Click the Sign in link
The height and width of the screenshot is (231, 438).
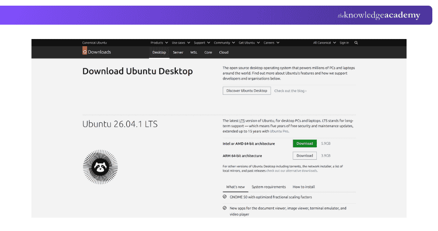pyautogui.click(x=344, y=43)
